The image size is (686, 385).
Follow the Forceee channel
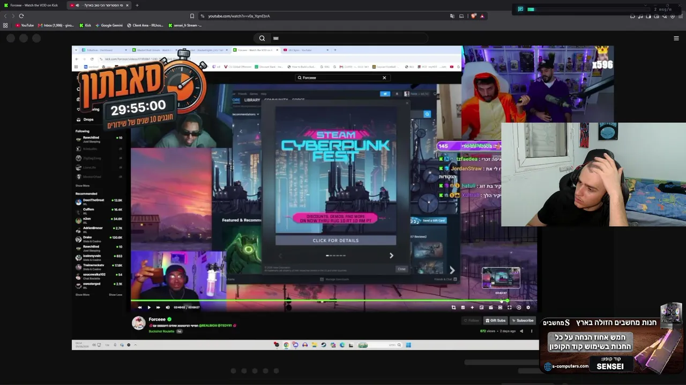(x=472, y=320)
